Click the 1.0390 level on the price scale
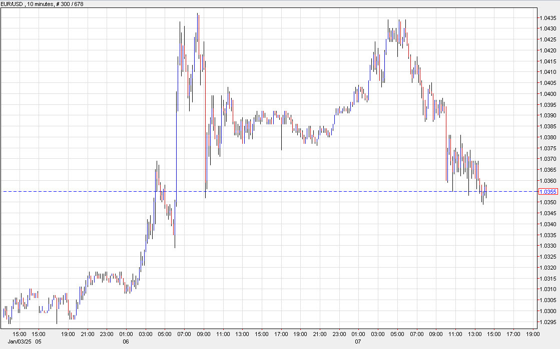560x349 pixels. [x=547, y=115]
